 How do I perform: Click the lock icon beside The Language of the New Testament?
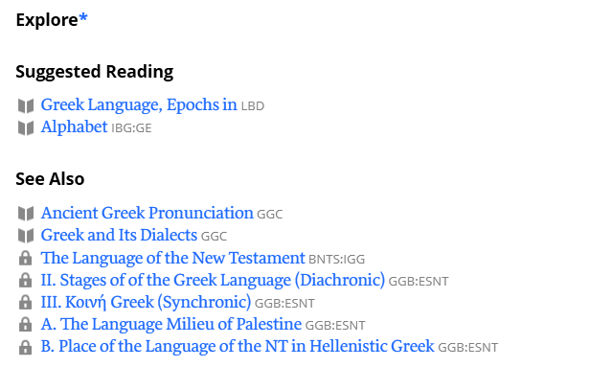[x=25, y=258]
